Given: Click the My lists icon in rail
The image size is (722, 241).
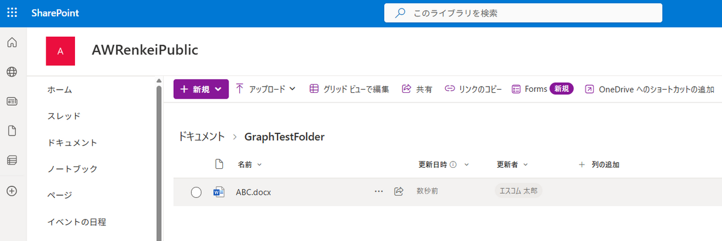Looking at the screenshot, I should (x=12, y=161).
